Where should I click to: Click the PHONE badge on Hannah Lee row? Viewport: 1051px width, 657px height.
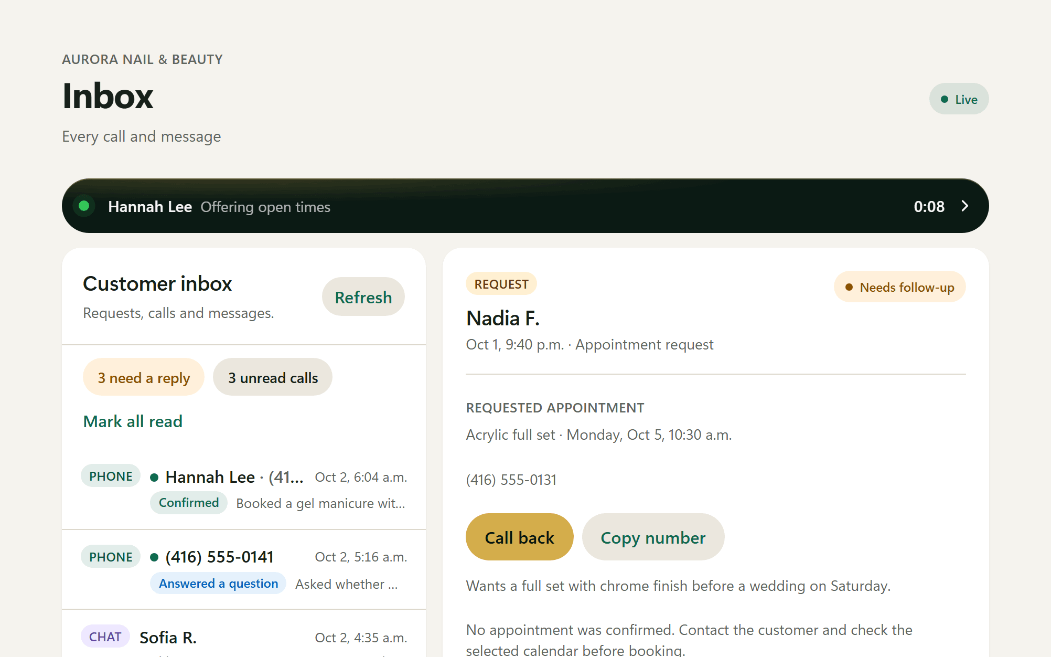(111, 476)
